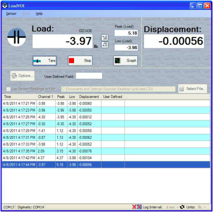Select the row timestamped 4:17:21 PM
This screenshot has height=212, width=213.
(106, 104)
